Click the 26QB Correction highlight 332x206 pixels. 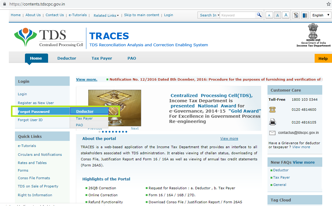coord(102,188)
